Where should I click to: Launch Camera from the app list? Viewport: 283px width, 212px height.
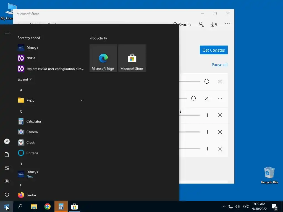(x=51, y=132)
